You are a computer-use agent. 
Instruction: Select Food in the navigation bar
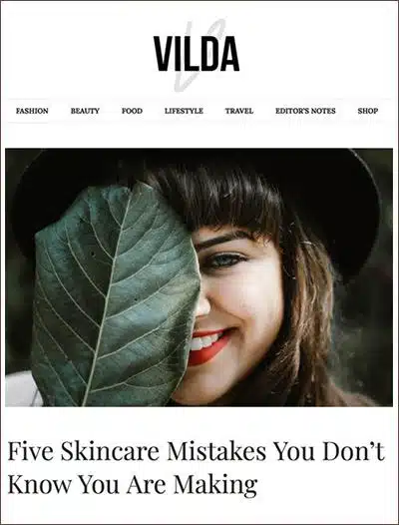coord(132,111)
